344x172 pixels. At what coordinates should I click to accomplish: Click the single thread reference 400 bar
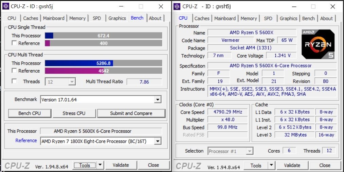[x=104, y=43]
